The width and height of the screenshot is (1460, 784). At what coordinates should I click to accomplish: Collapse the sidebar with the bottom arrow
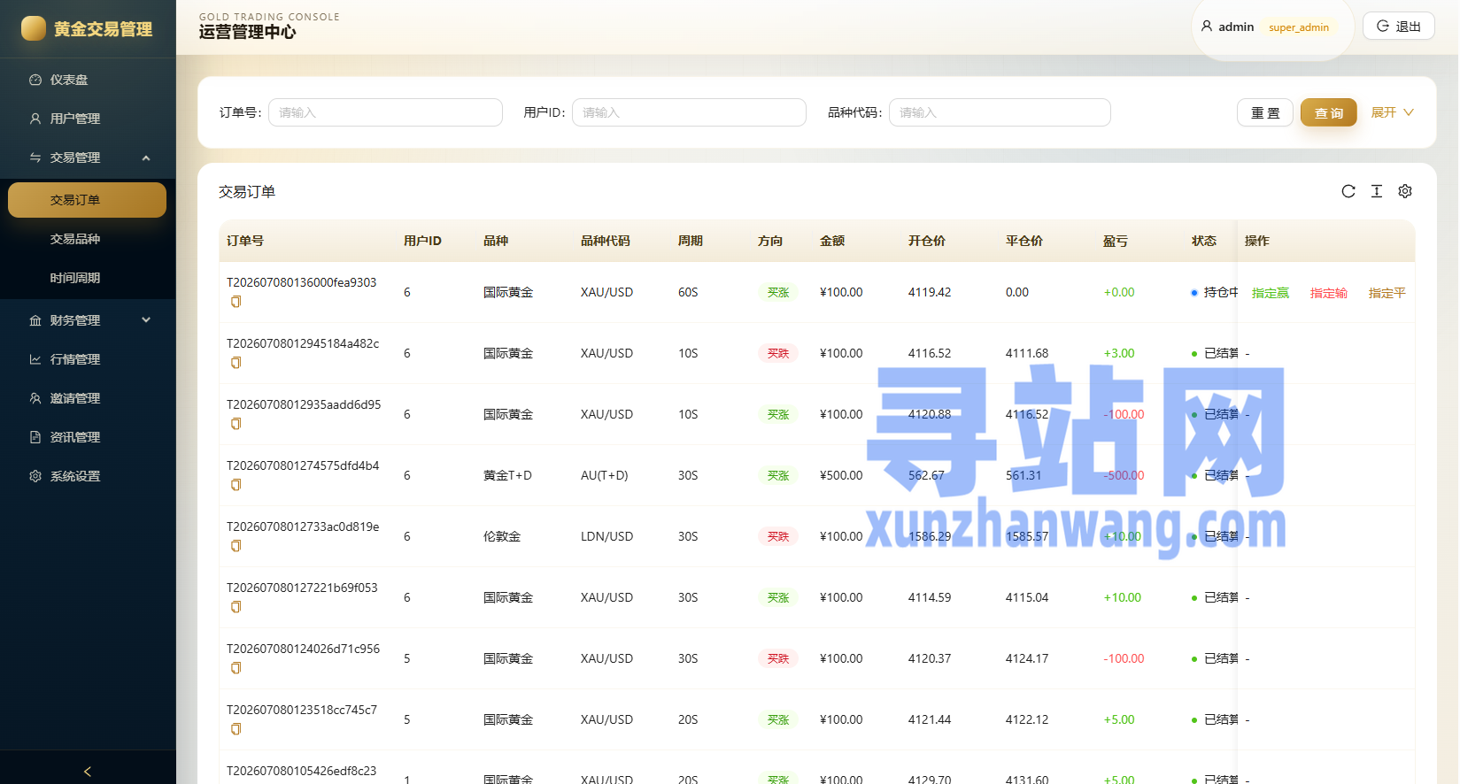(x=88, y=772)
